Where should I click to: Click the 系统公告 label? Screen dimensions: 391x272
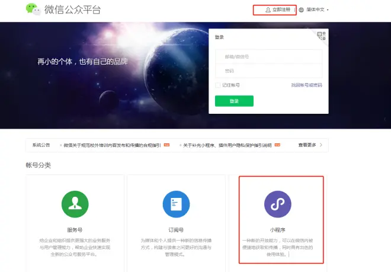(41, 145)
